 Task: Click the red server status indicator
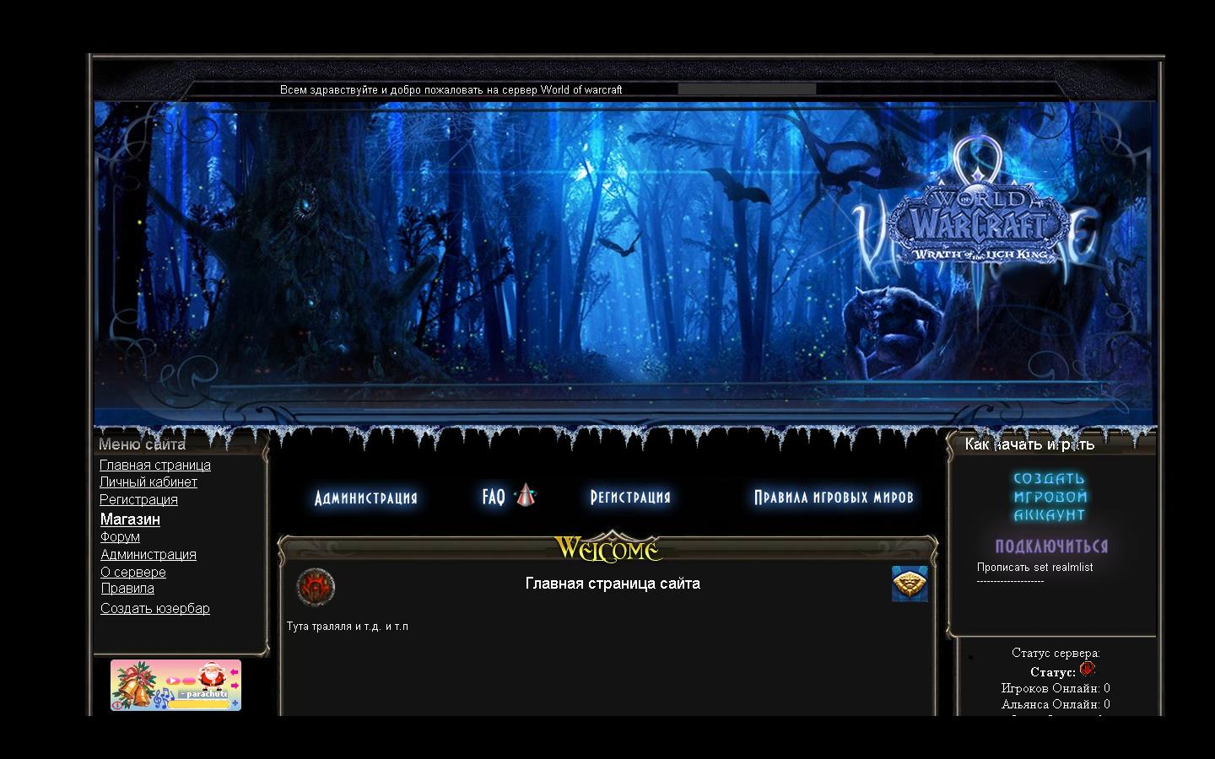1087,669
